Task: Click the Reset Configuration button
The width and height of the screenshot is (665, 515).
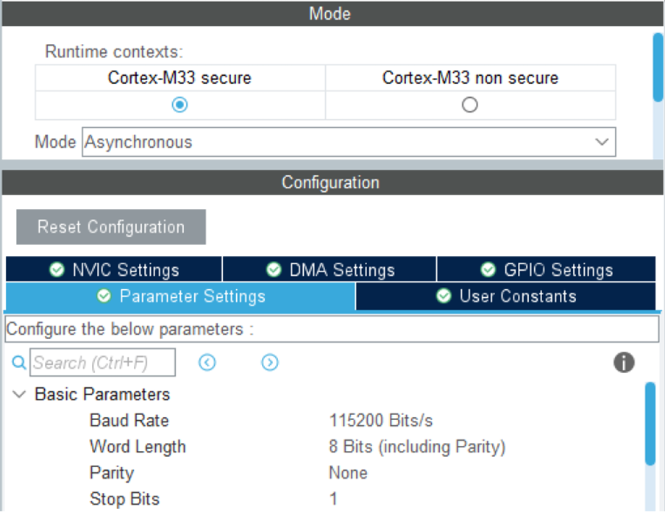Action: tap(111, 227)
